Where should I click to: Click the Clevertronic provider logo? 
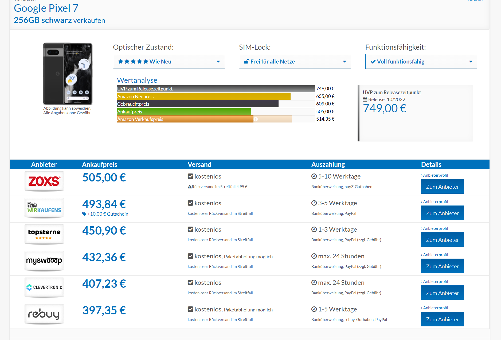[44, 287]
